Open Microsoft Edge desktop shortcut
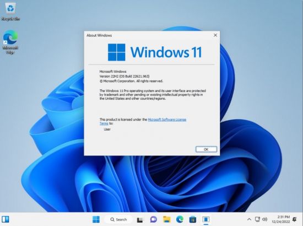 [10, 42]
